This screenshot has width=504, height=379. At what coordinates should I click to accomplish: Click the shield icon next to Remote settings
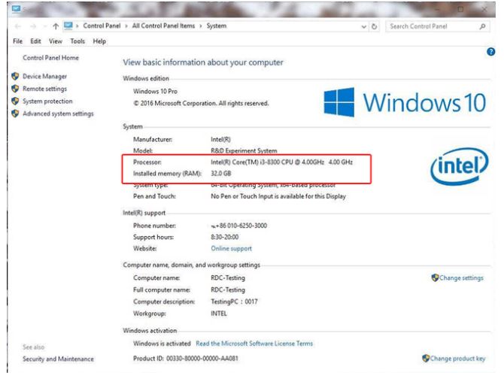[15, 89]
